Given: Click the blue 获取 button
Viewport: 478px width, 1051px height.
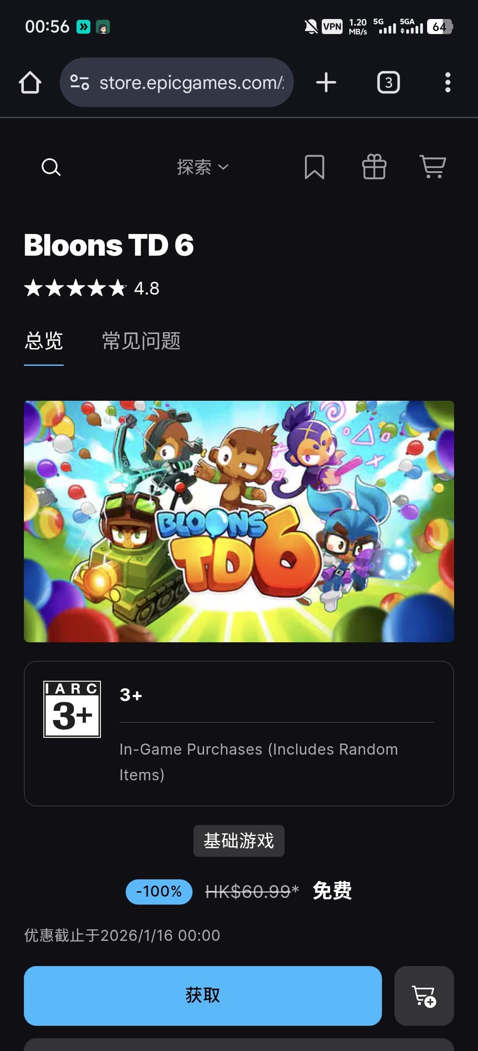Looking at the screenshot, I should click(203, 996).
